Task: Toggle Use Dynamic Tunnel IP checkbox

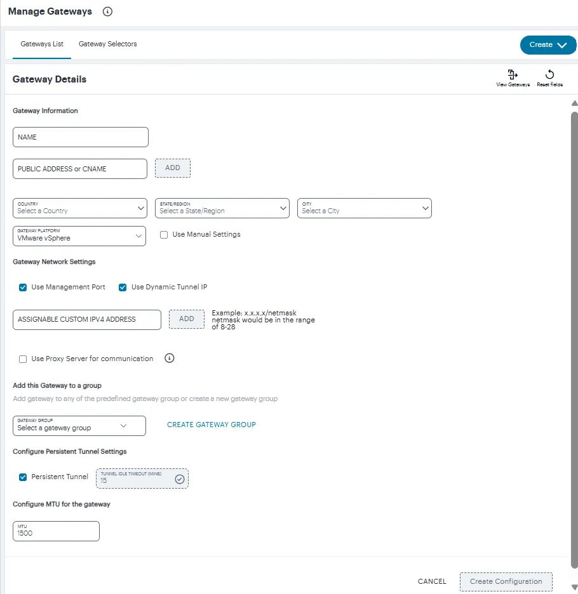Action: tap(123, 287)
